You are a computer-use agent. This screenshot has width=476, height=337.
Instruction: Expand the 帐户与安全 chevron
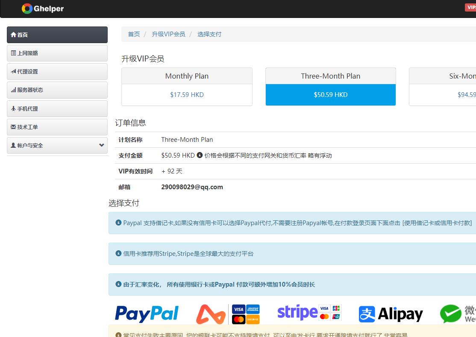(x=101, y=145)
